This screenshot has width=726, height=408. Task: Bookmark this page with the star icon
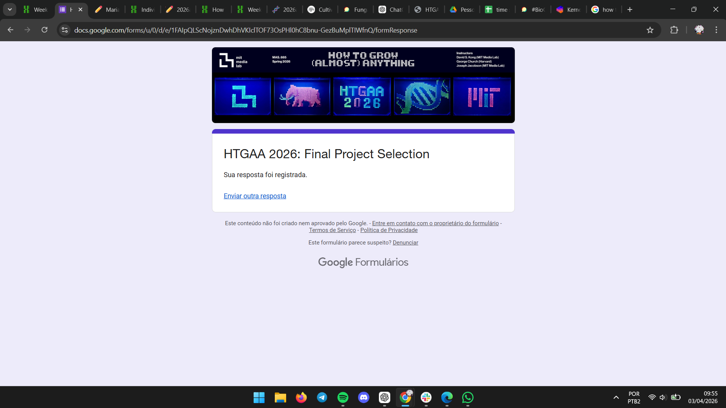click(650, 30)
